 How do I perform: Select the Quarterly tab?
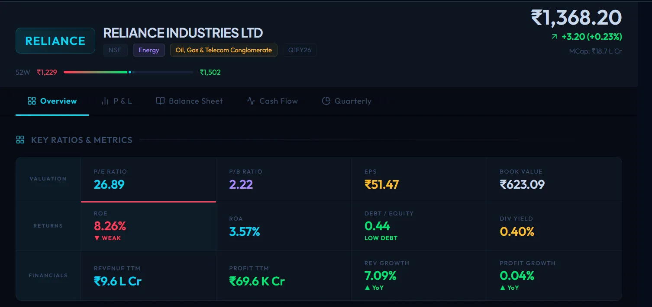pos(346,101)
